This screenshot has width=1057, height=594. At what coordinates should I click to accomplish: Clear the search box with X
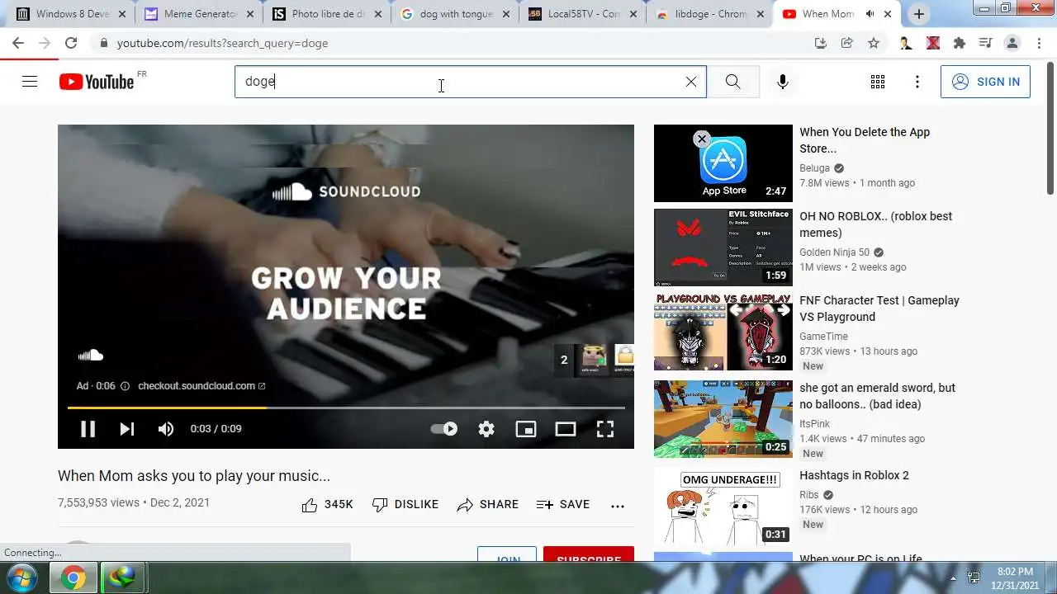coord(691,82)
